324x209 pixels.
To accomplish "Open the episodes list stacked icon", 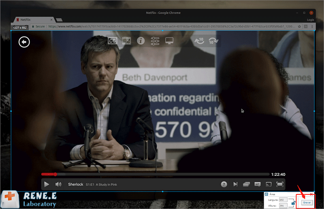I will (246, 184).
